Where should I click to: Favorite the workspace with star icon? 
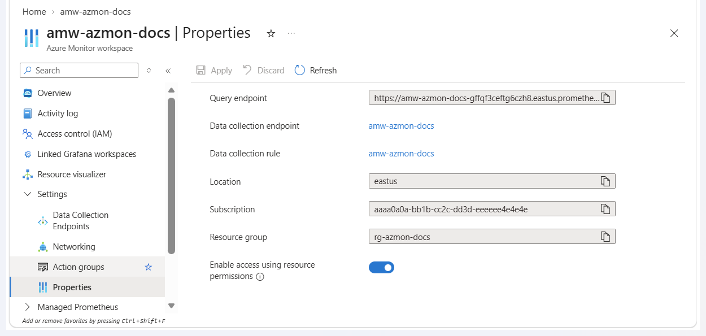click(x=271, y=34)
